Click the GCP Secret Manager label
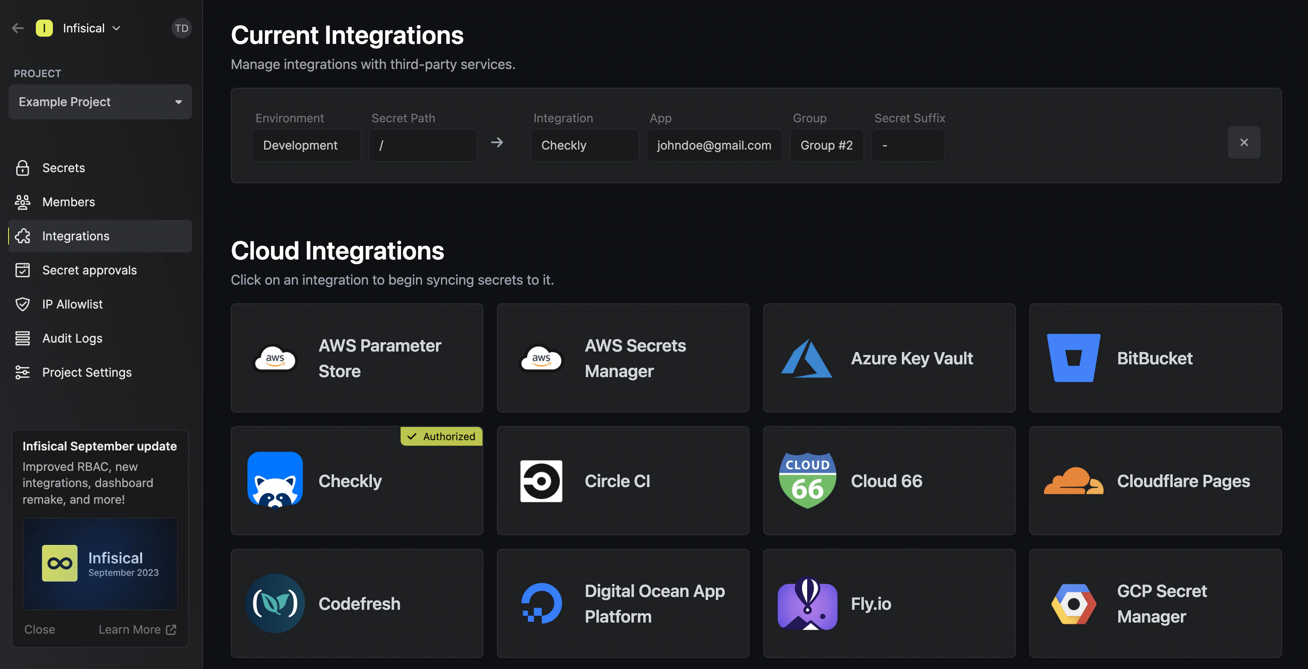This screenshot has width=1308, height=669. (1162, 603)
